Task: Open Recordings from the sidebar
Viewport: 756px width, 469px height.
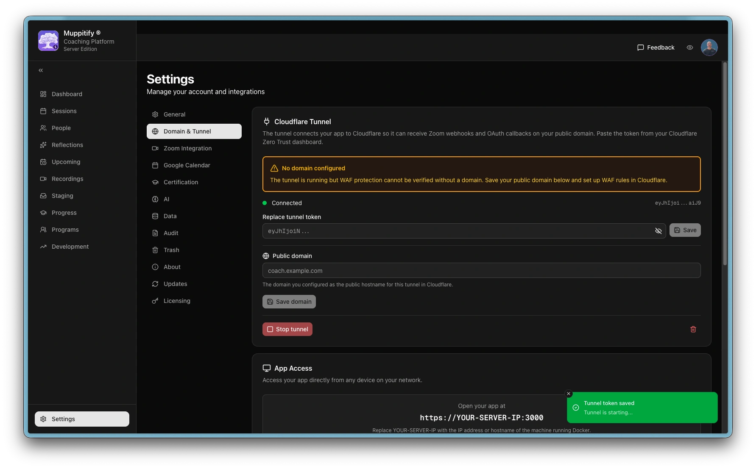Action: tap(67, 179)
